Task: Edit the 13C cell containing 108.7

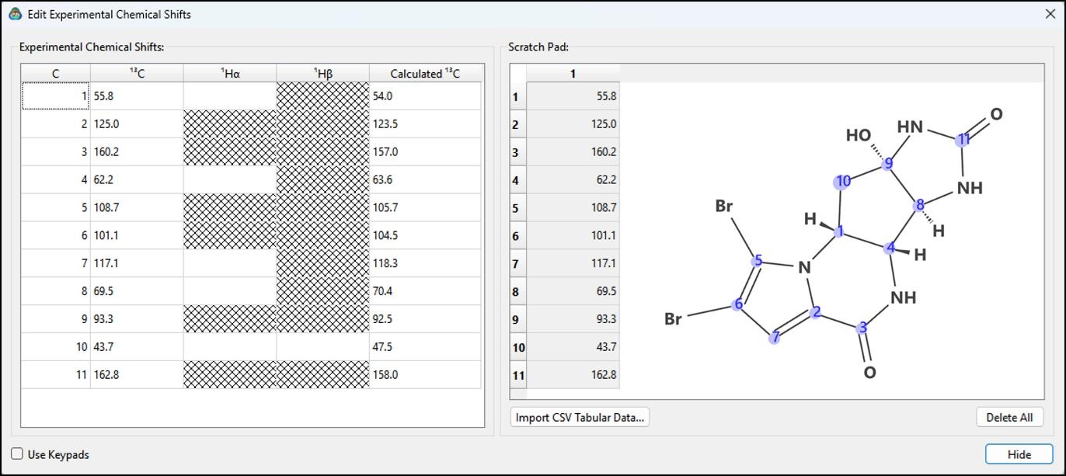Action: (x=137, y=208)
